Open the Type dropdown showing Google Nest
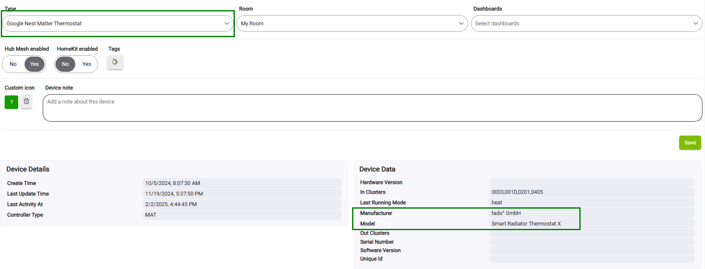The width and height of the screenshot is (705, 269). pyautogui.click(x=118, y=24)
